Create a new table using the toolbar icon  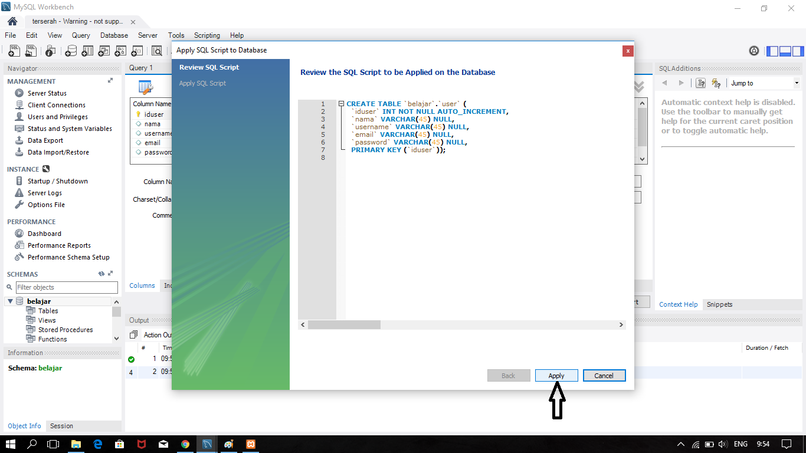point(87,51)
